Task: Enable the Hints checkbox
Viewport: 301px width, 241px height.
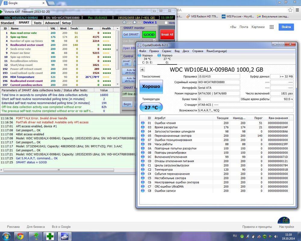Action: pyautogui.click(x=166, y=23)
